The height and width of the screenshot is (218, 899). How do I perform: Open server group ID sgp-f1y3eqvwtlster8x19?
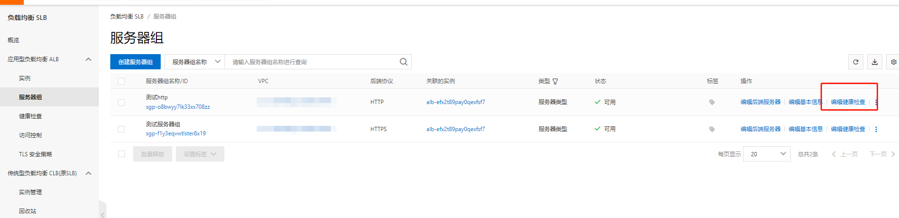pyautogui.click(x=176, y=133)
